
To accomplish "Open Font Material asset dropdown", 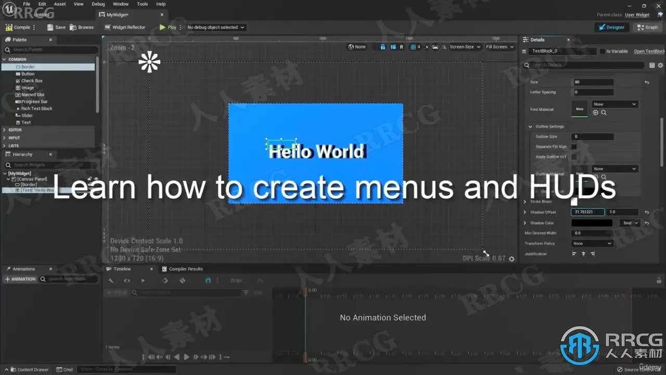I will pyautogui.click(x=615, y=104).
